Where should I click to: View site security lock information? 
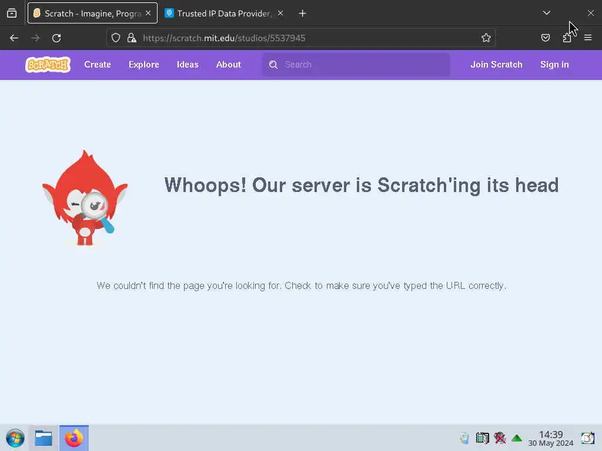pos(132,38)
